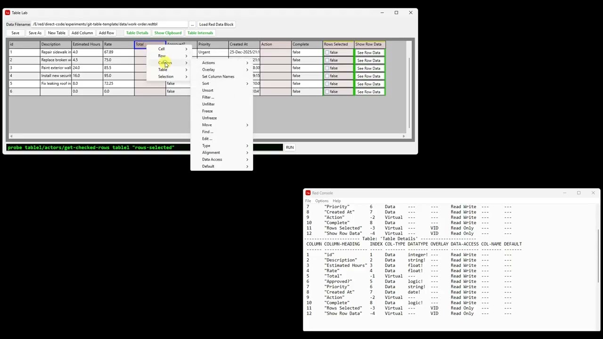Open the Overlay submenu
This screenshot has width=603, height=339.
click(x=221, y=70)
